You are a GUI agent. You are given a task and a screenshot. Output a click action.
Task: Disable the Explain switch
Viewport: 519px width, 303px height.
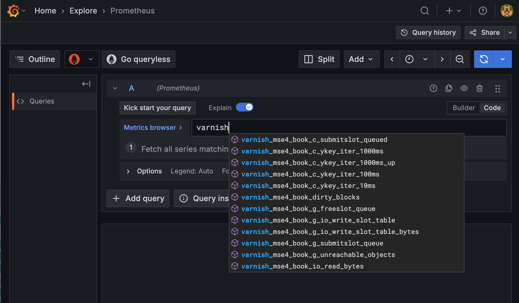245,107
